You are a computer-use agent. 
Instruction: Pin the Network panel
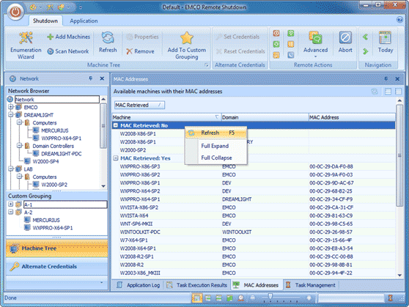pos(90,78)
